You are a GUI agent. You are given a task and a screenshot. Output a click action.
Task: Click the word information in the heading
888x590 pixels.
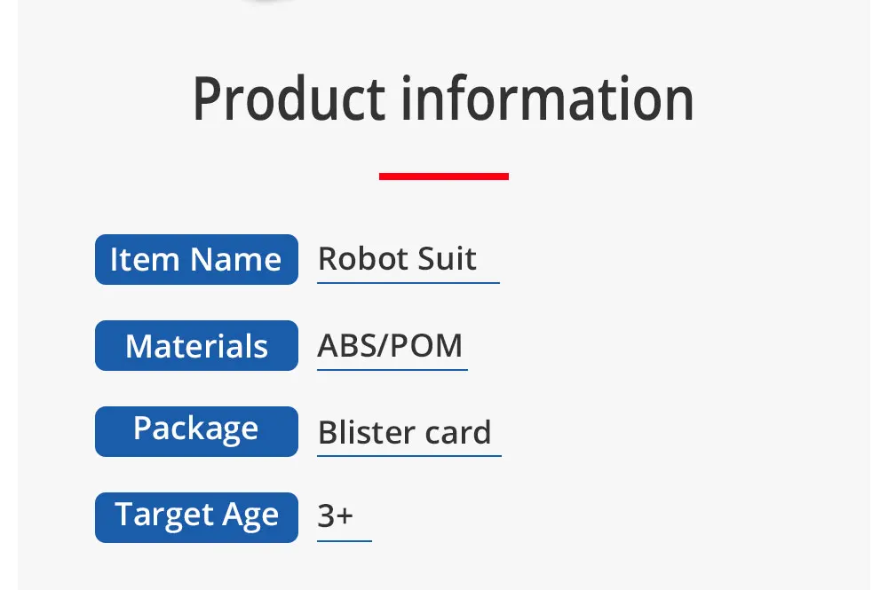[548, 98]
